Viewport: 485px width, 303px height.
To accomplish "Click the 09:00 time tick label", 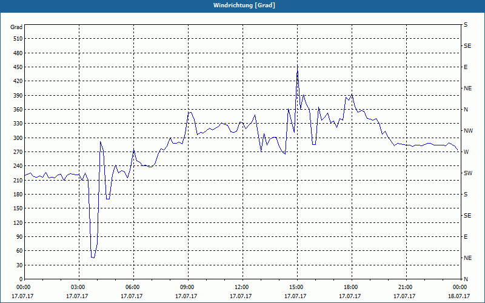I will (x=187, y=287).
